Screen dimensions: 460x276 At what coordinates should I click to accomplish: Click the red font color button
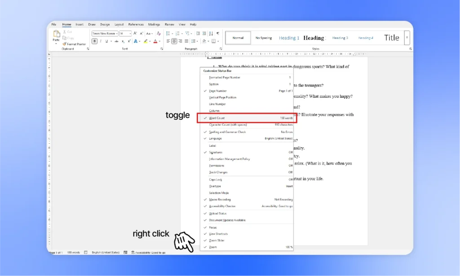pos(155,41)
